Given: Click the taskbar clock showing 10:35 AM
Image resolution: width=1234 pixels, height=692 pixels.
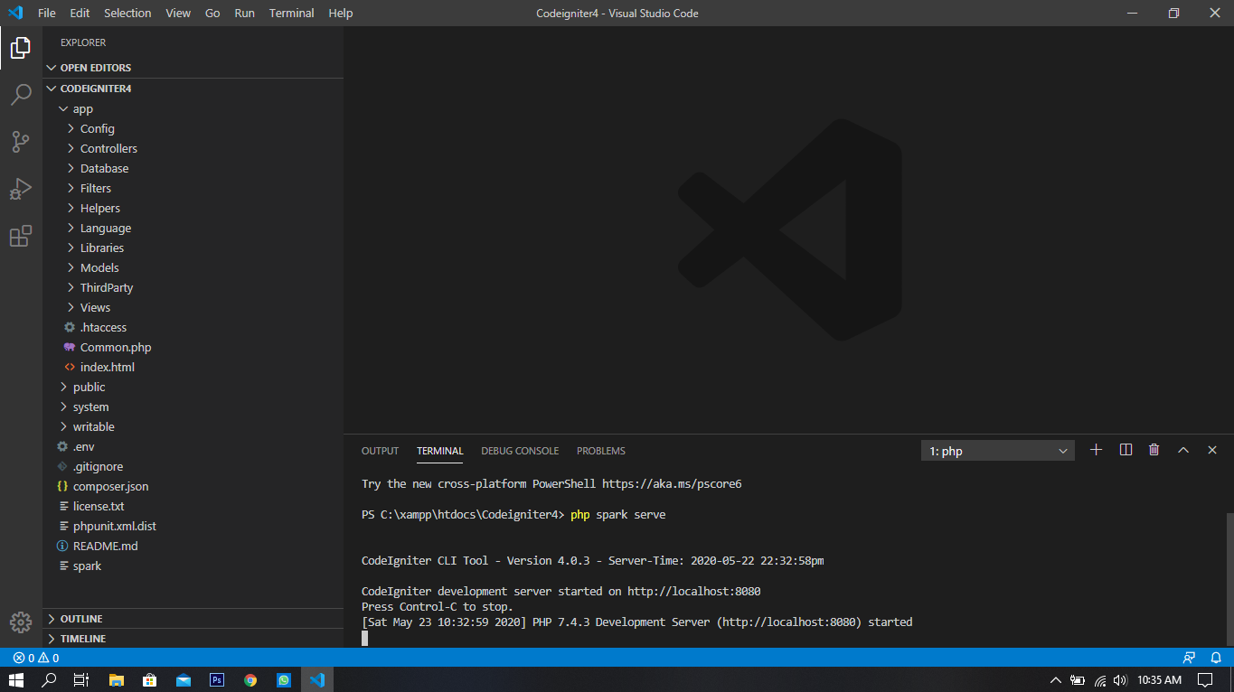Looking at the screenshot, I should 1159,680.
